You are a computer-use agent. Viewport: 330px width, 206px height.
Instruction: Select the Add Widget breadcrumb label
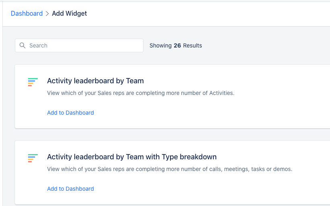point(70,14)
